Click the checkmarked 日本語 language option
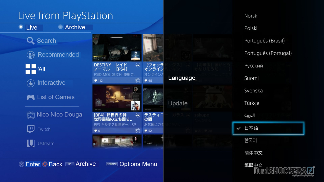Viewport: 324px width, 182px height. pos(268,128)
